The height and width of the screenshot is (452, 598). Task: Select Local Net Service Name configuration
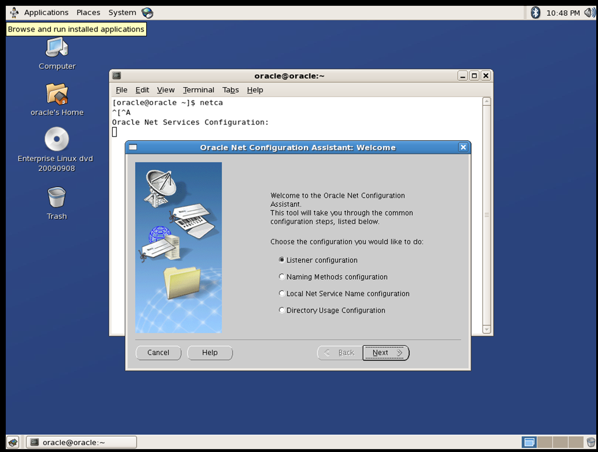282,294
